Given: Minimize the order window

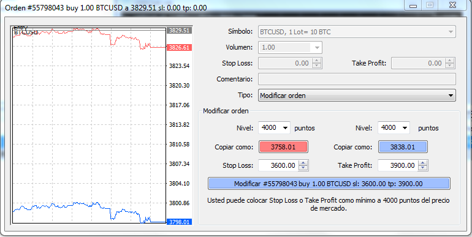Looking at the screenshot, I should point(413,5).
